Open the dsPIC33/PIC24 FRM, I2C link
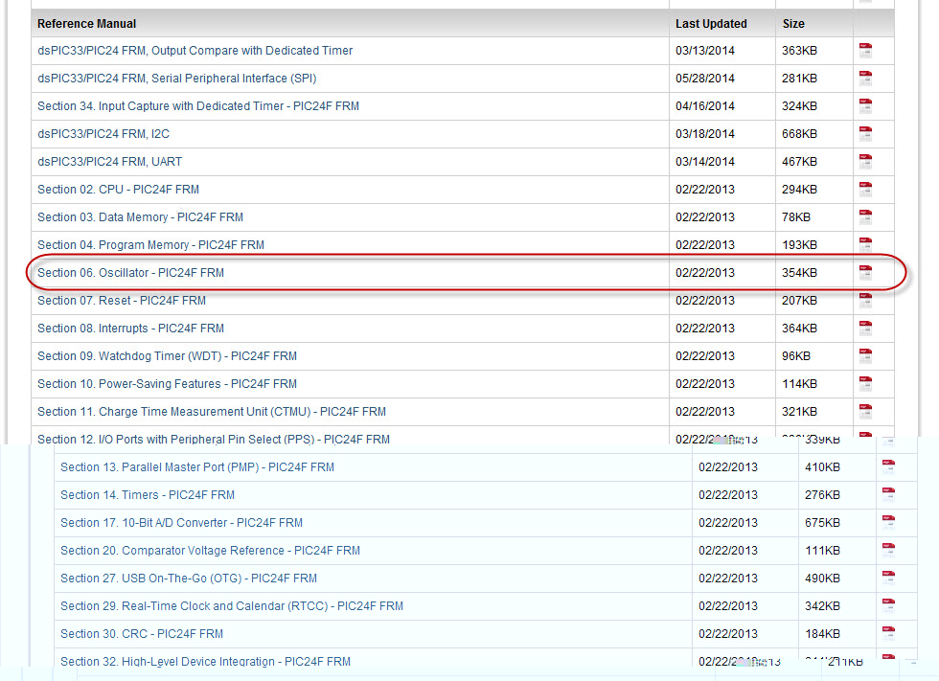The image size is (939, 681). pos(103,133)
